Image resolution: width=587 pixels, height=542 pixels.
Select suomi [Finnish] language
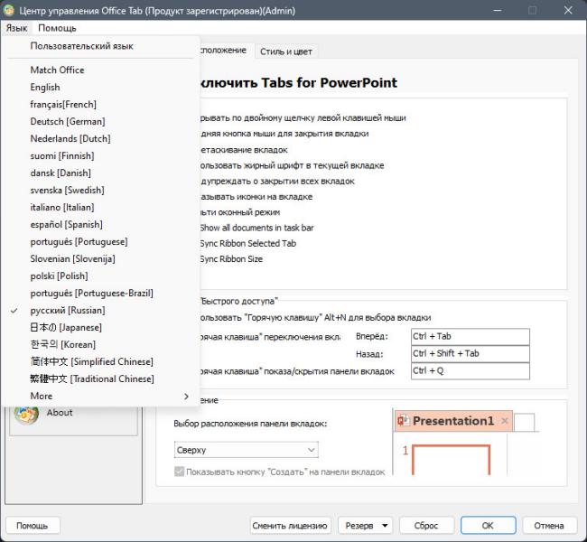coord(100,155)
